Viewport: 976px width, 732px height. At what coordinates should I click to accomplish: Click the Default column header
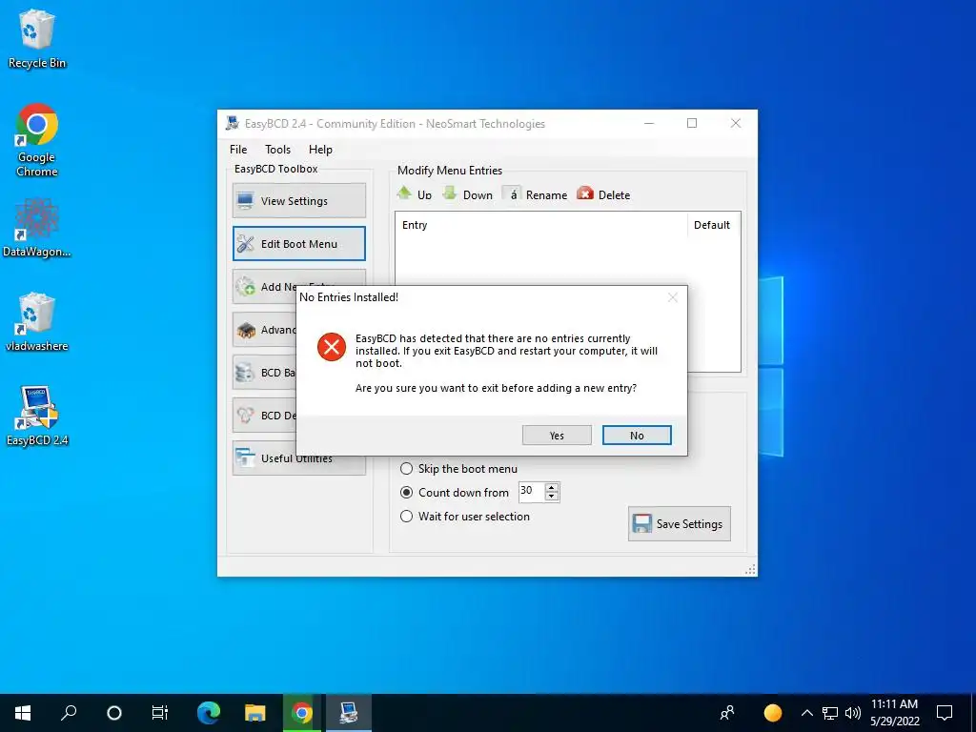(x=712, y=225)
